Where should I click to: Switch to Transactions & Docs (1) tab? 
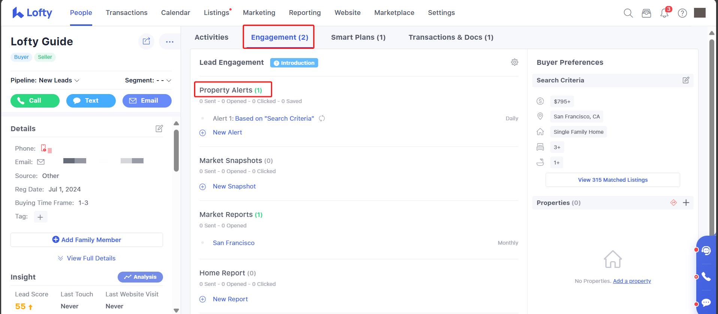coord(451,37)
